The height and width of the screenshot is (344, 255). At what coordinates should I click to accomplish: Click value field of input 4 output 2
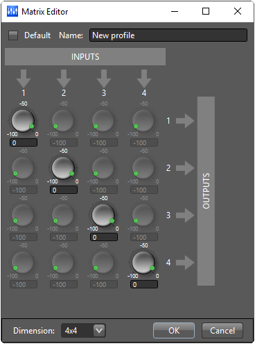tap(144, 190)
